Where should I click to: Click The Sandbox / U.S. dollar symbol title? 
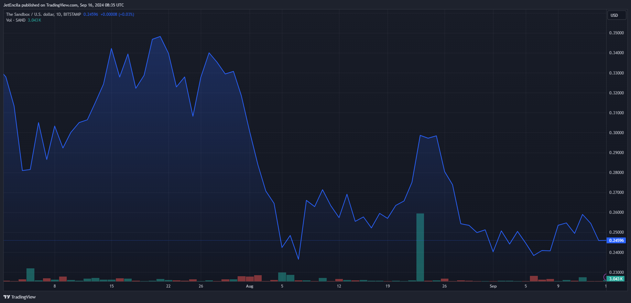tap(30, 14)
